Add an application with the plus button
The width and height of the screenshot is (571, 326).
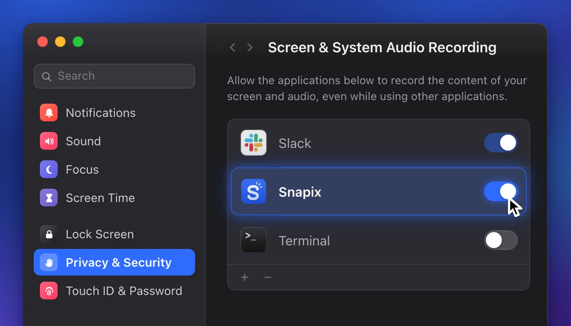click(x=245, y=277)
